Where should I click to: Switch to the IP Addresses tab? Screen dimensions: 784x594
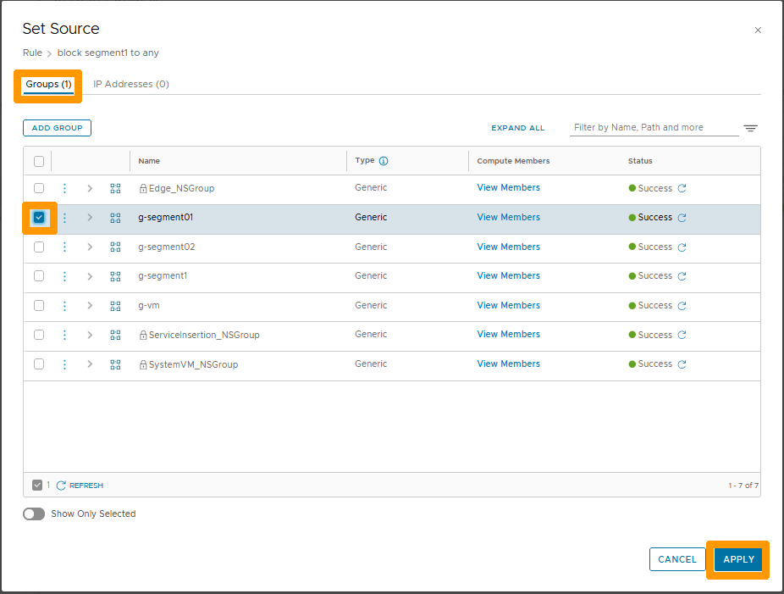131,85
